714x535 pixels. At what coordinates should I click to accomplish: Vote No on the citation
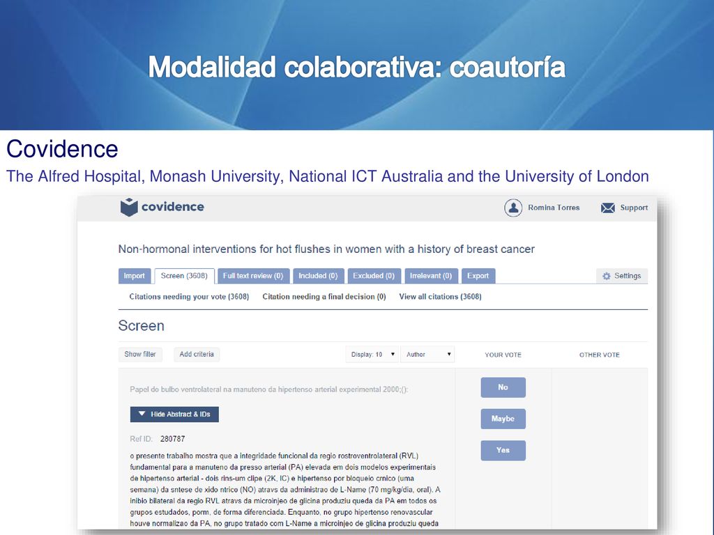pos(503,387)
